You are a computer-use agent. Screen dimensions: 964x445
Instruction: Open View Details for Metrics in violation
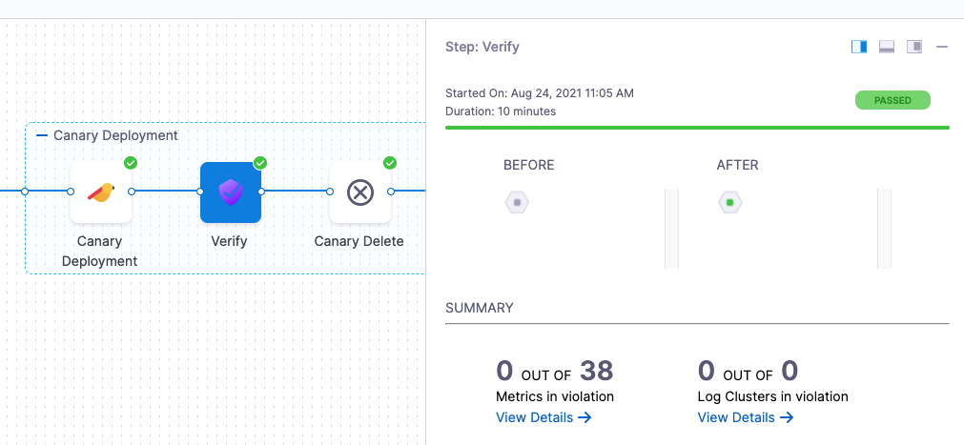pos(544,417)
